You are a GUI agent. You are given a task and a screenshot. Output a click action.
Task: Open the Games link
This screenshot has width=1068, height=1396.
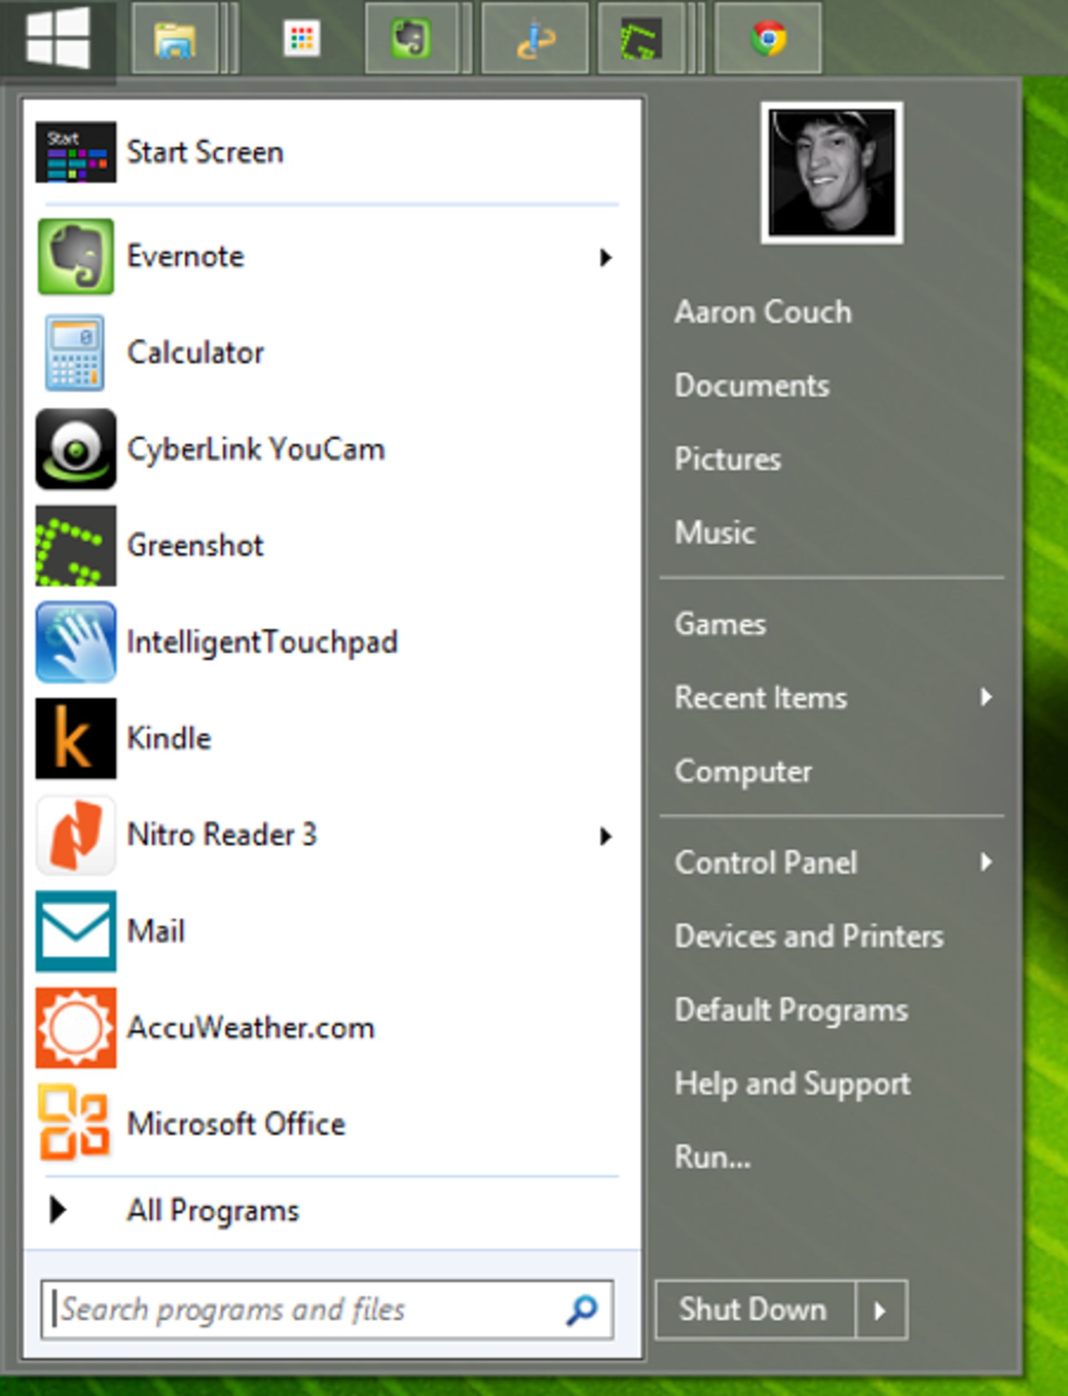720,624
